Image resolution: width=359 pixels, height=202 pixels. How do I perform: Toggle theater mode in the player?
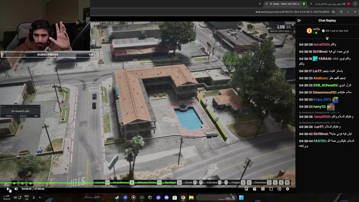click(263, 189)
